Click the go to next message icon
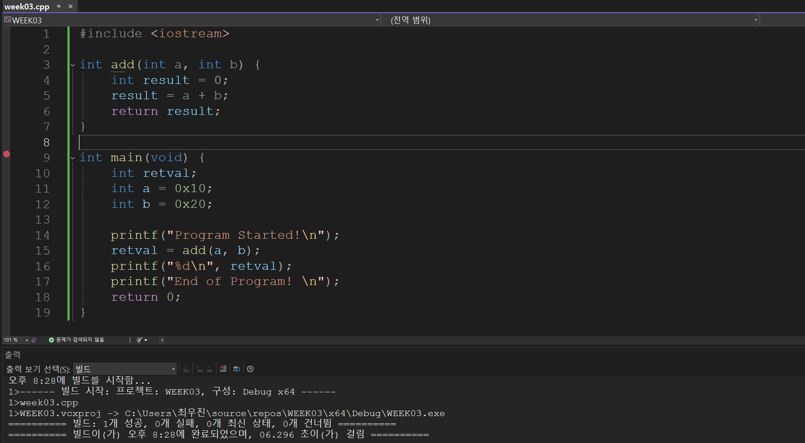This screenshot has width=805, height=443. (209, 369)
